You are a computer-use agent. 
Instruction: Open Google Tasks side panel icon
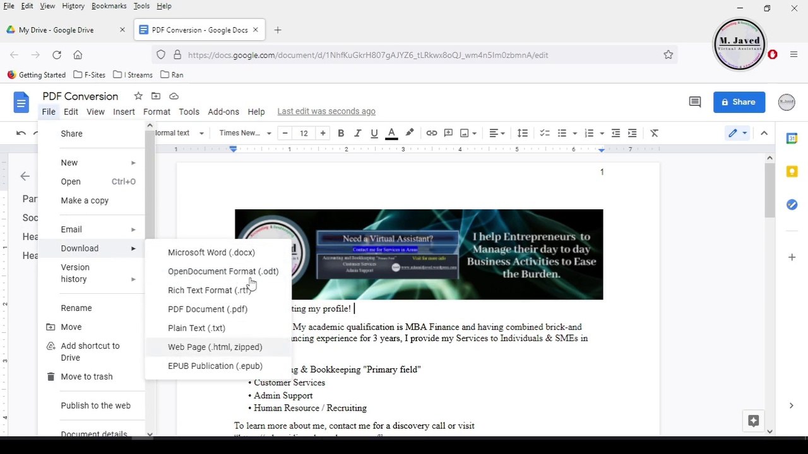pos(792,204)
